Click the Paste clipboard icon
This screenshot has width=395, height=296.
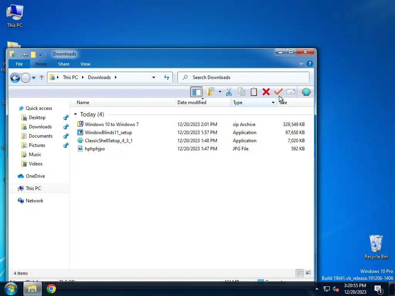pos(254,92)
